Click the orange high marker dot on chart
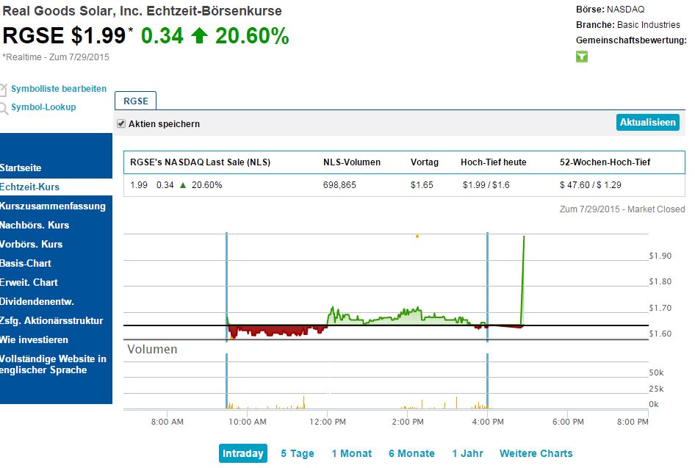 coord(417,237)
